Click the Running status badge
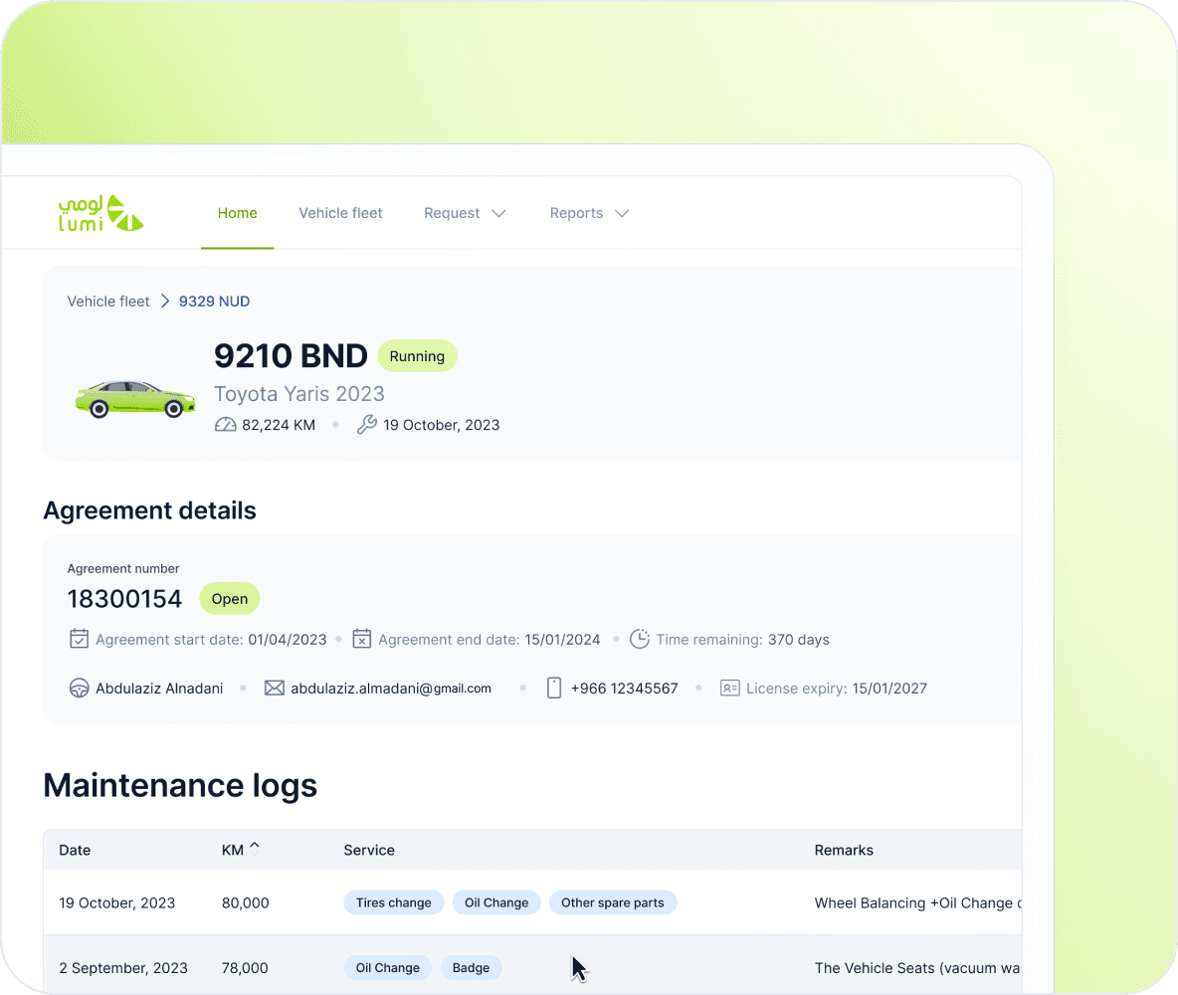The width and height of the screenshot is (1178, 995). [417, 356]
